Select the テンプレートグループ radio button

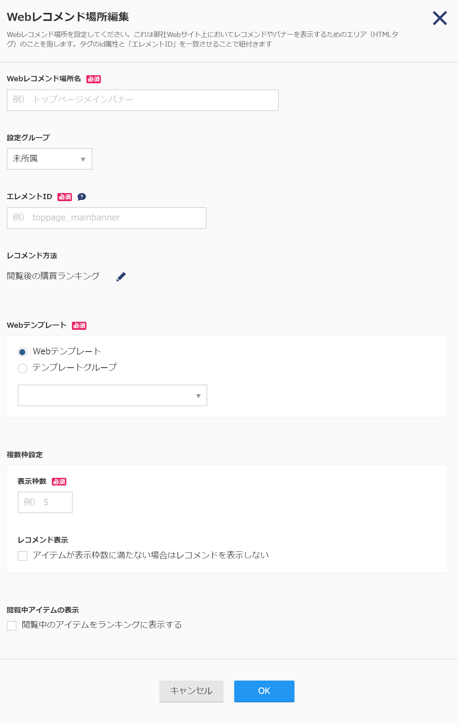[22, 368]
